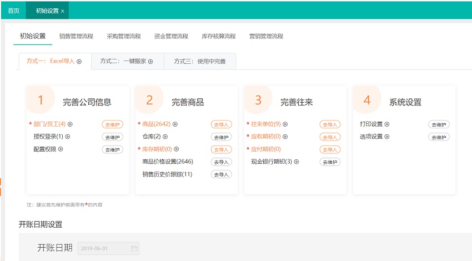Close the 初始设置 tab with the x
The height and width of the screenshot is (261, 472).
click(63, 11)
